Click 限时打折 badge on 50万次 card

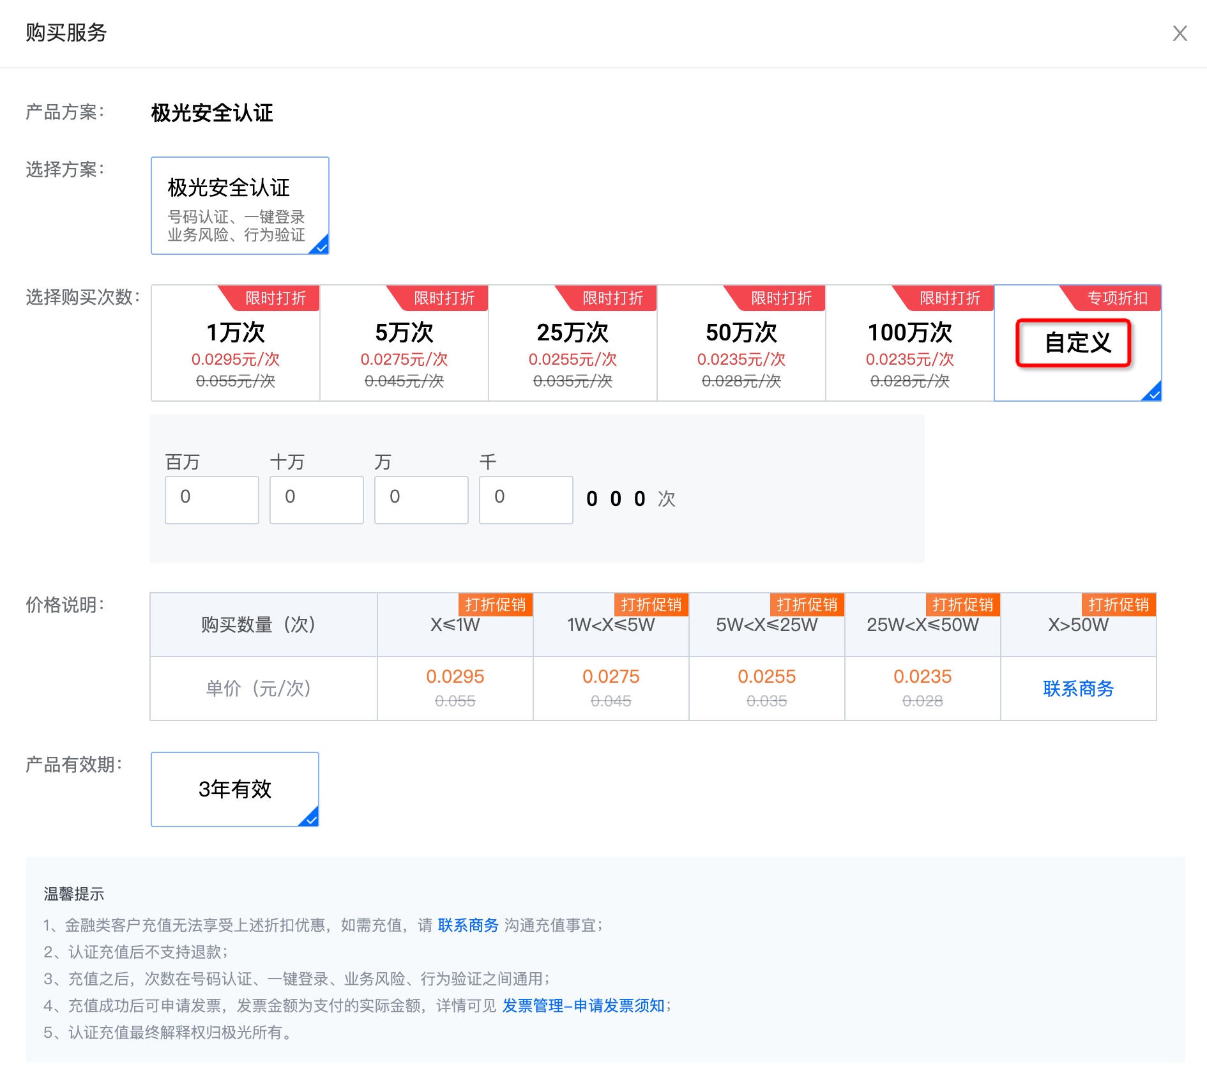point(775,298)
